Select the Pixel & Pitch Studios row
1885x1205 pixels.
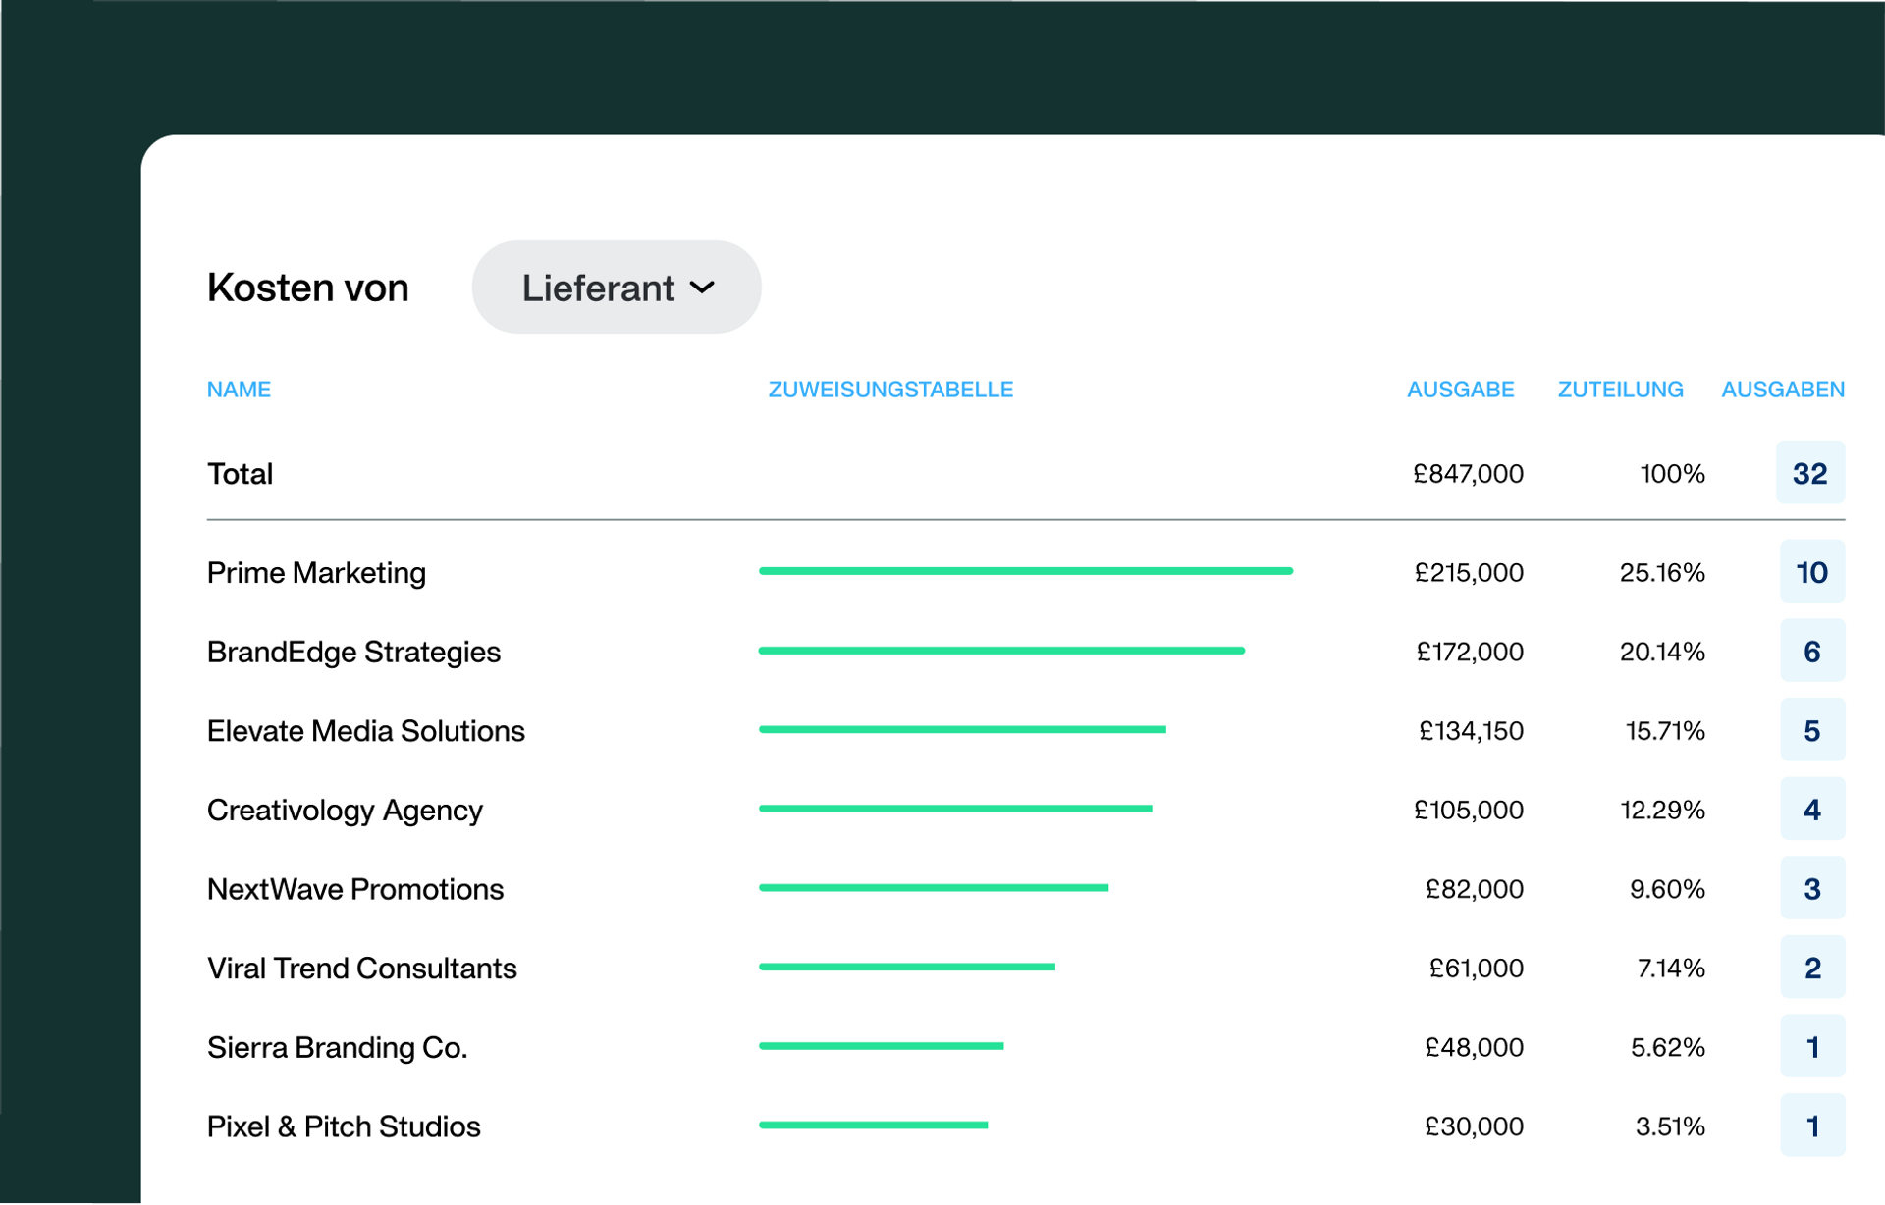1026,1126
